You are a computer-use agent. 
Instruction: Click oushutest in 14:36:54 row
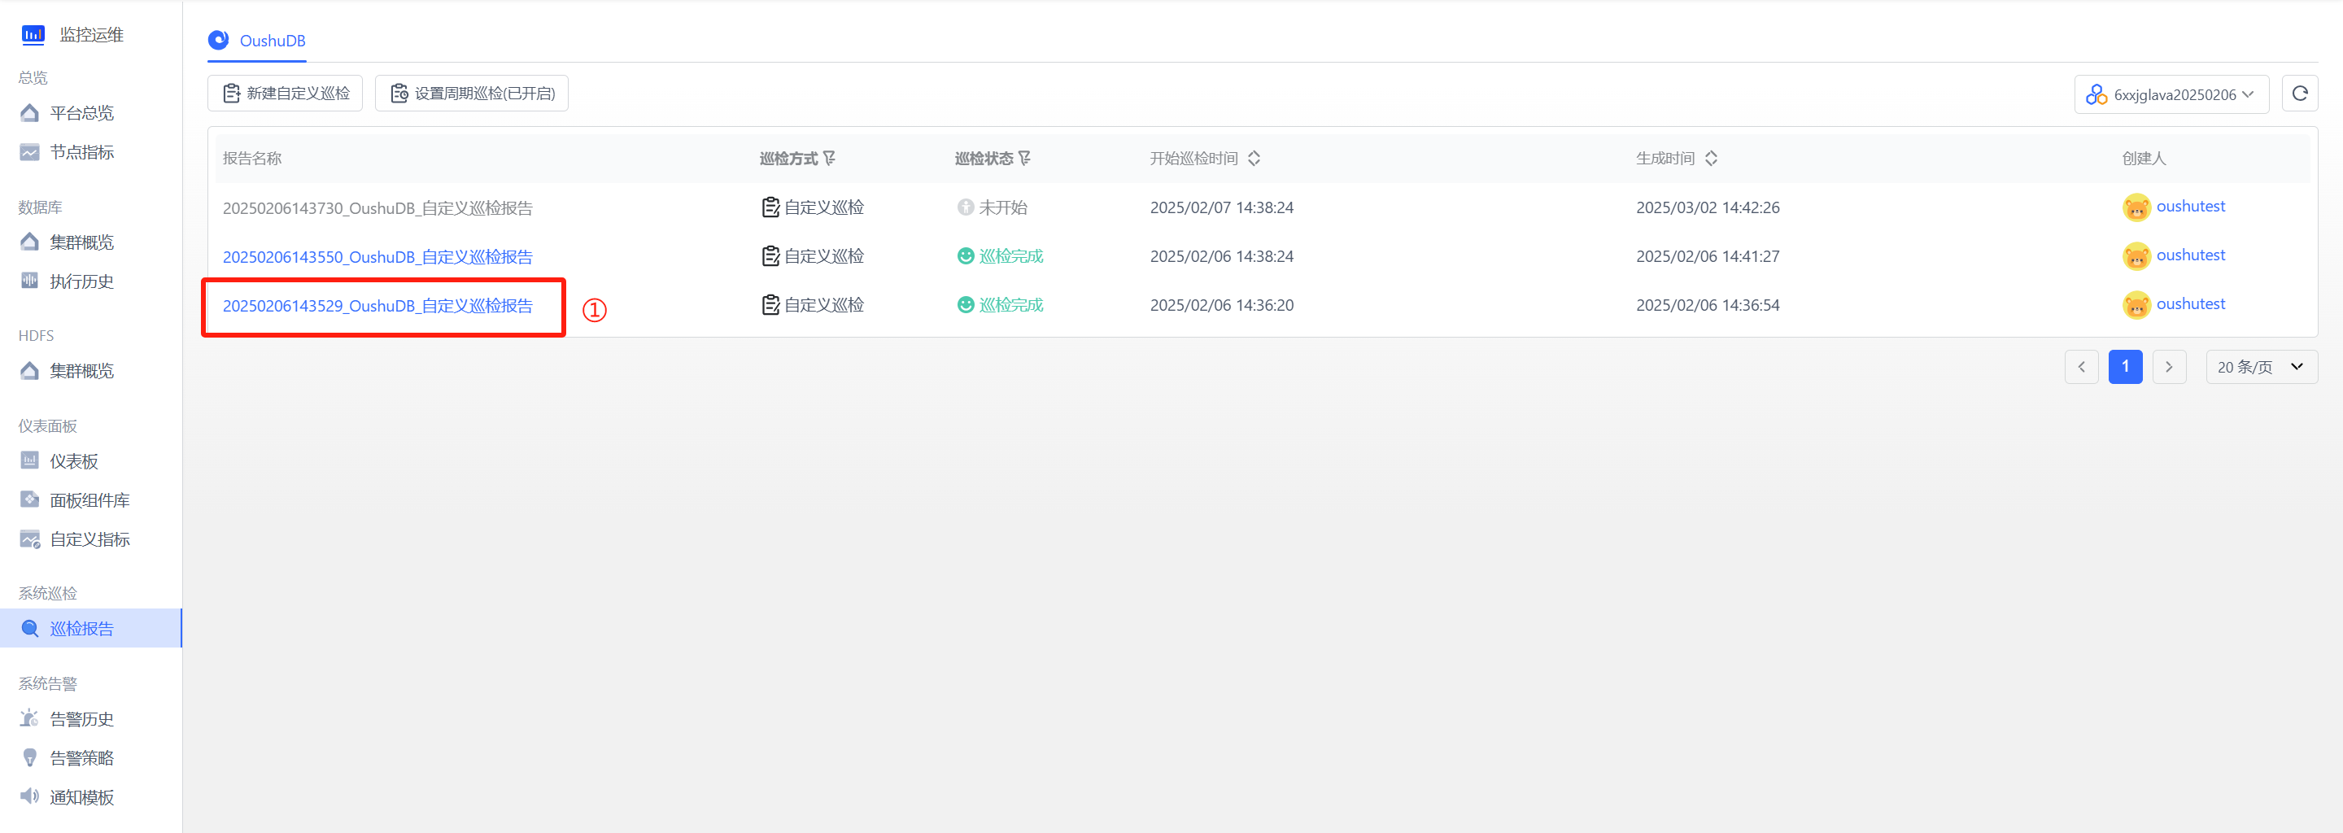2190,304
